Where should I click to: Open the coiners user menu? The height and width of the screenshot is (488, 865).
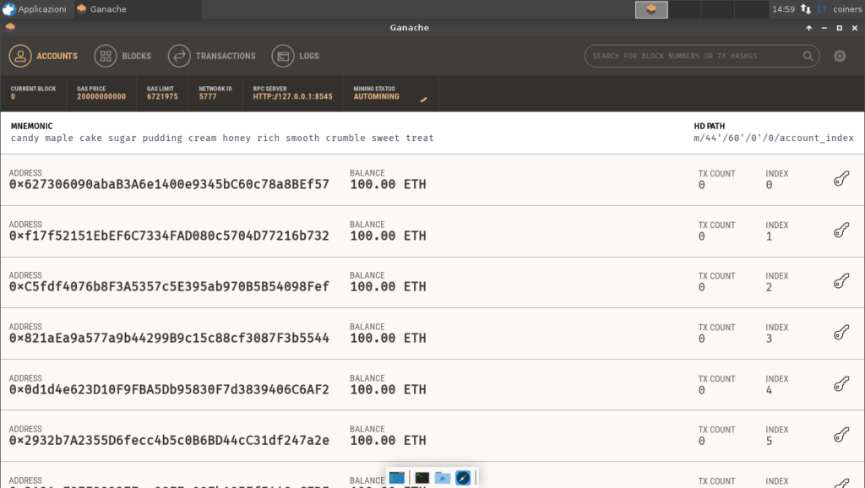point(847,9)
